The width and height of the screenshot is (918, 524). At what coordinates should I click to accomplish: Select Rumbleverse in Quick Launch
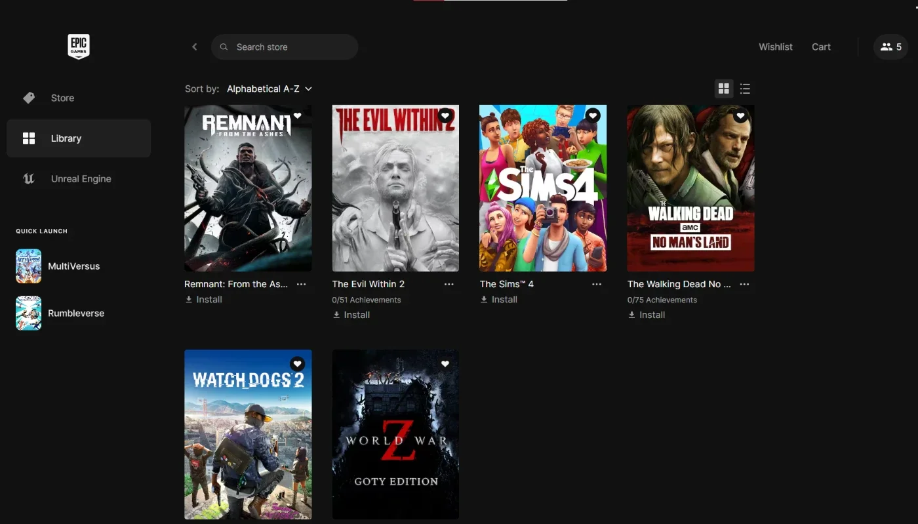(x=76, y=313)
